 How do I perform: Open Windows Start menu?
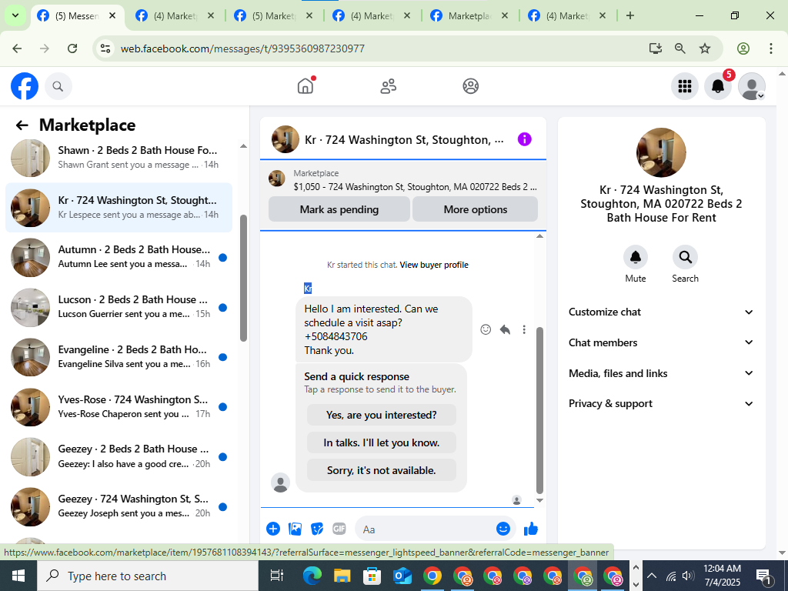point(18,576)
